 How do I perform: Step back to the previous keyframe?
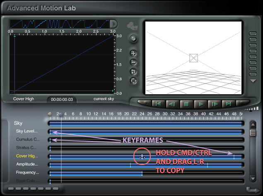(172, 104)
